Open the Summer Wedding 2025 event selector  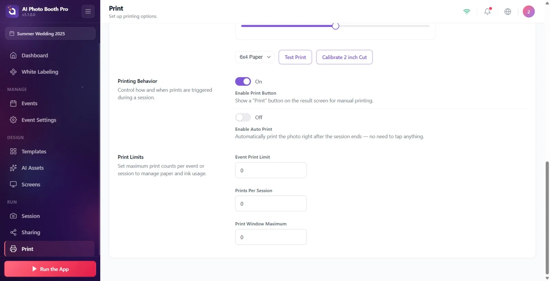(50, 33)
